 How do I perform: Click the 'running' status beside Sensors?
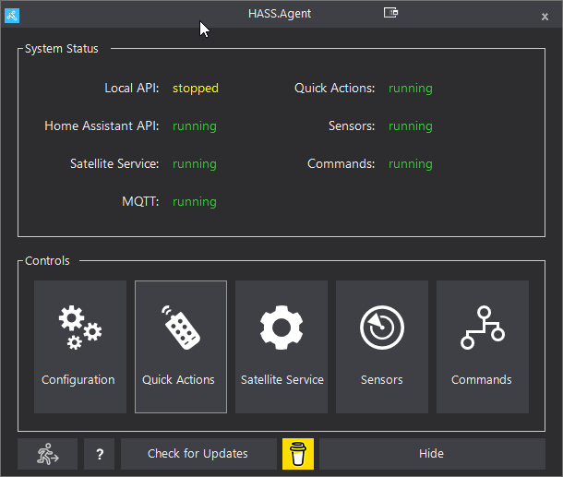(411, 126)
